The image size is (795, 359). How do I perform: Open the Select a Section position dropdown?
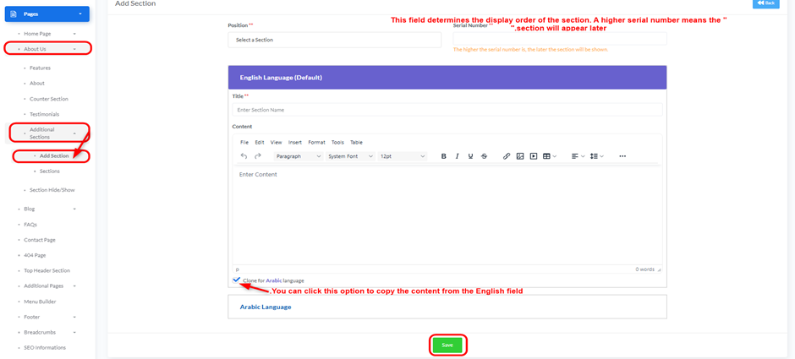pos(334,40)
